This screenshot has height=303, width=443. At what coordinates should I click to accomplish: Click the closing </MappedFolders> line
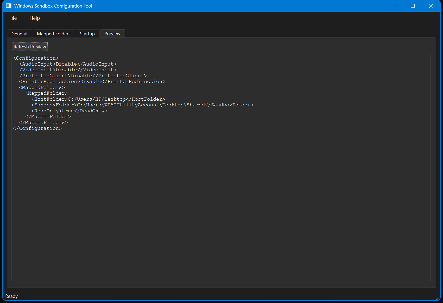pos(43,123)
